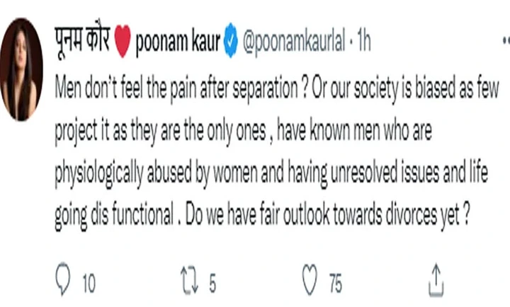Click the reply speech bubble icon
Viewport: 510px width, 307px height.
coord(62,282)
